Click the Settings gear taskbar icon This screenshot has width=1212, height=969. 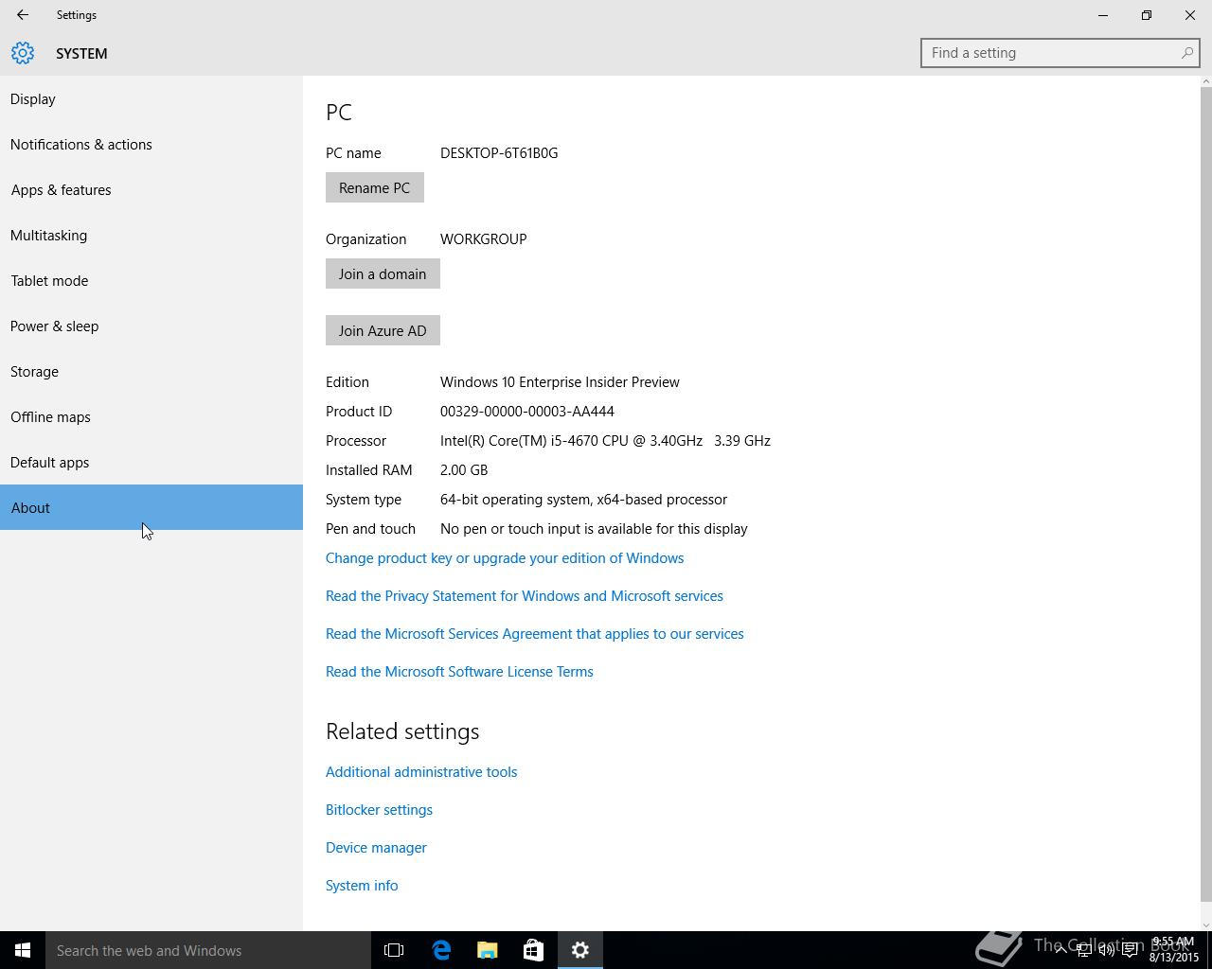[x=580, y=950]
